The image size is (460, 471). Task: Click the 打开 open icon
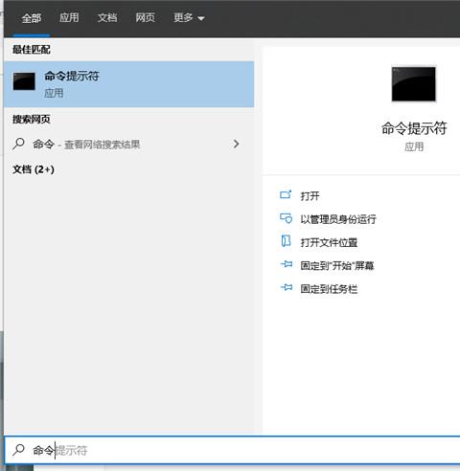click(286, 194)
